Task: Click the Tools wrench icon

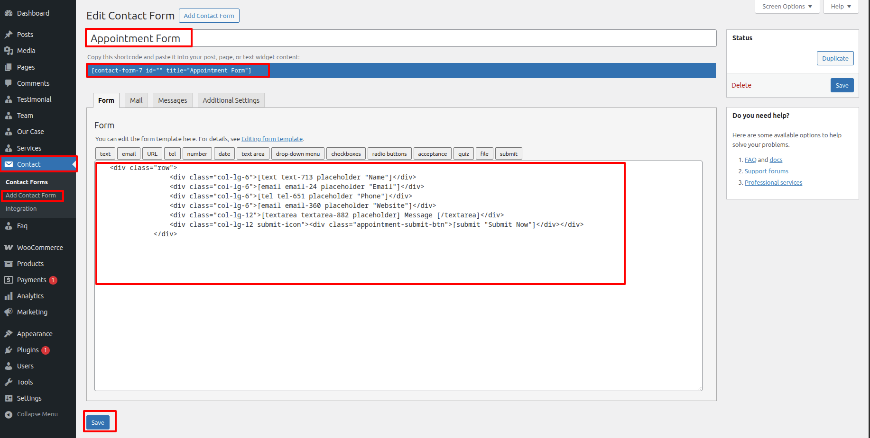Action: (x=9, y=382)
